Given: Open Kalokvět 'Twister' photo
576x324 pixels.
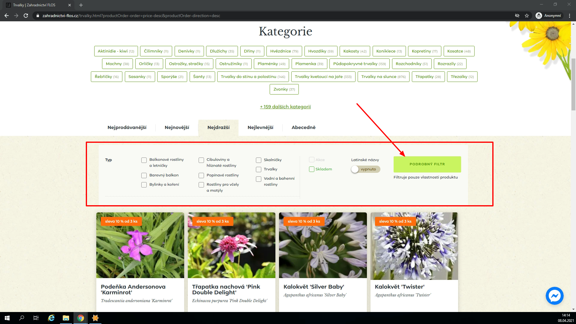Looking at the screenshot, I should [414, 246].
